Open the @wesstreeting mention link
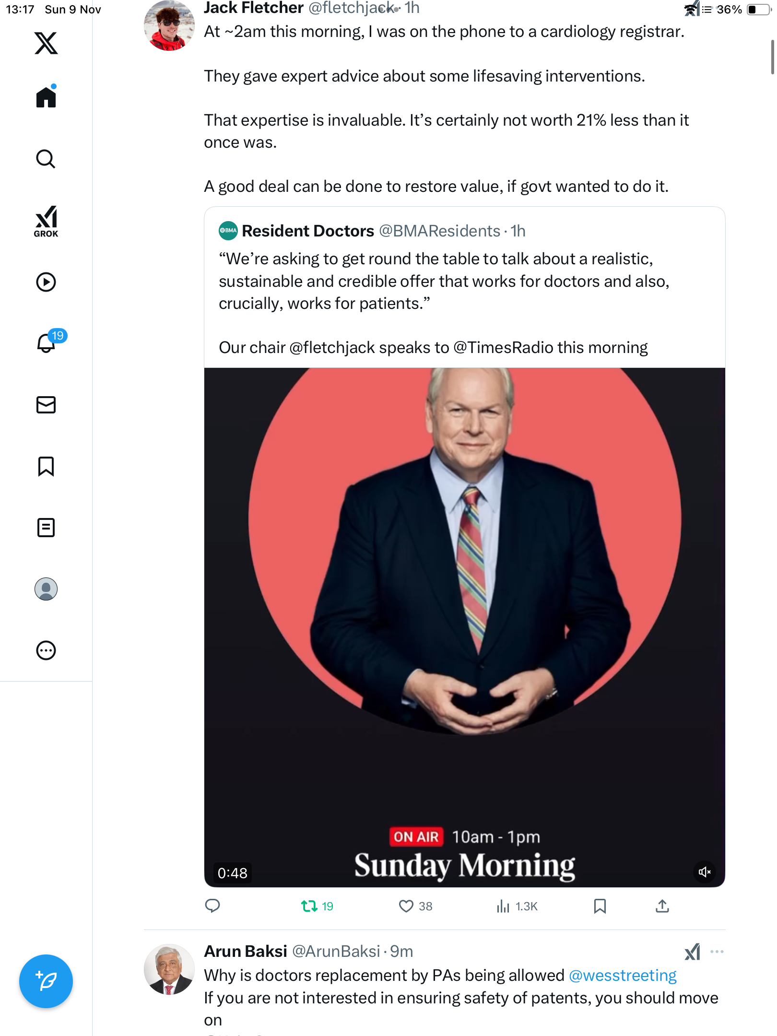This screenshot has height=1036, width=777. pyautogui.click(x=623, y=976)
